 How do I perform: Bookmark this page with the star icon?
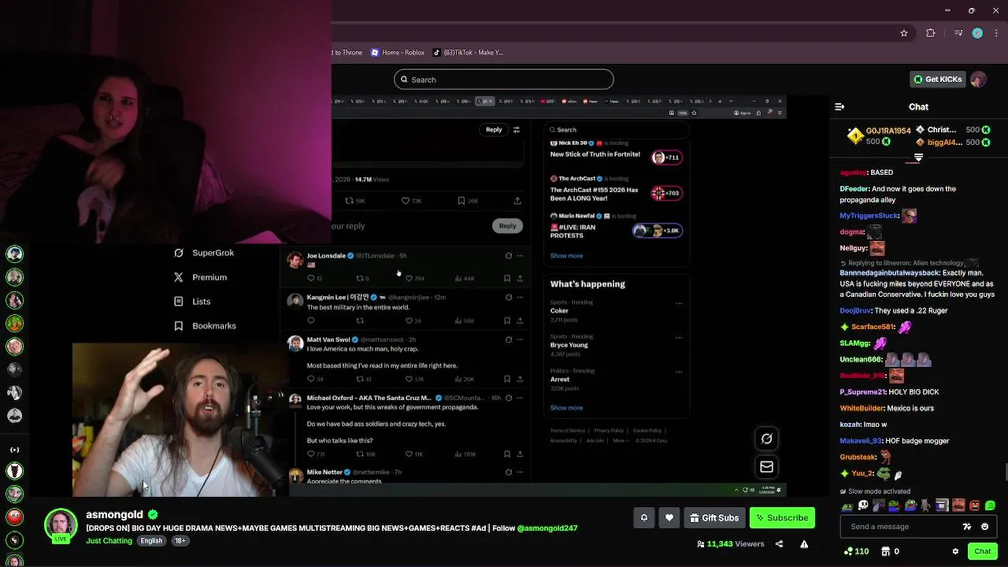click(x=904, y=33)
